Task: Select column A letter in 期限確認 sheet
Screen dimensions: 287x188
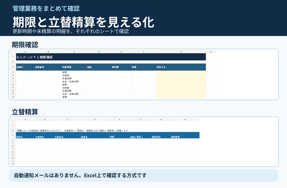Action: [25, 52]
